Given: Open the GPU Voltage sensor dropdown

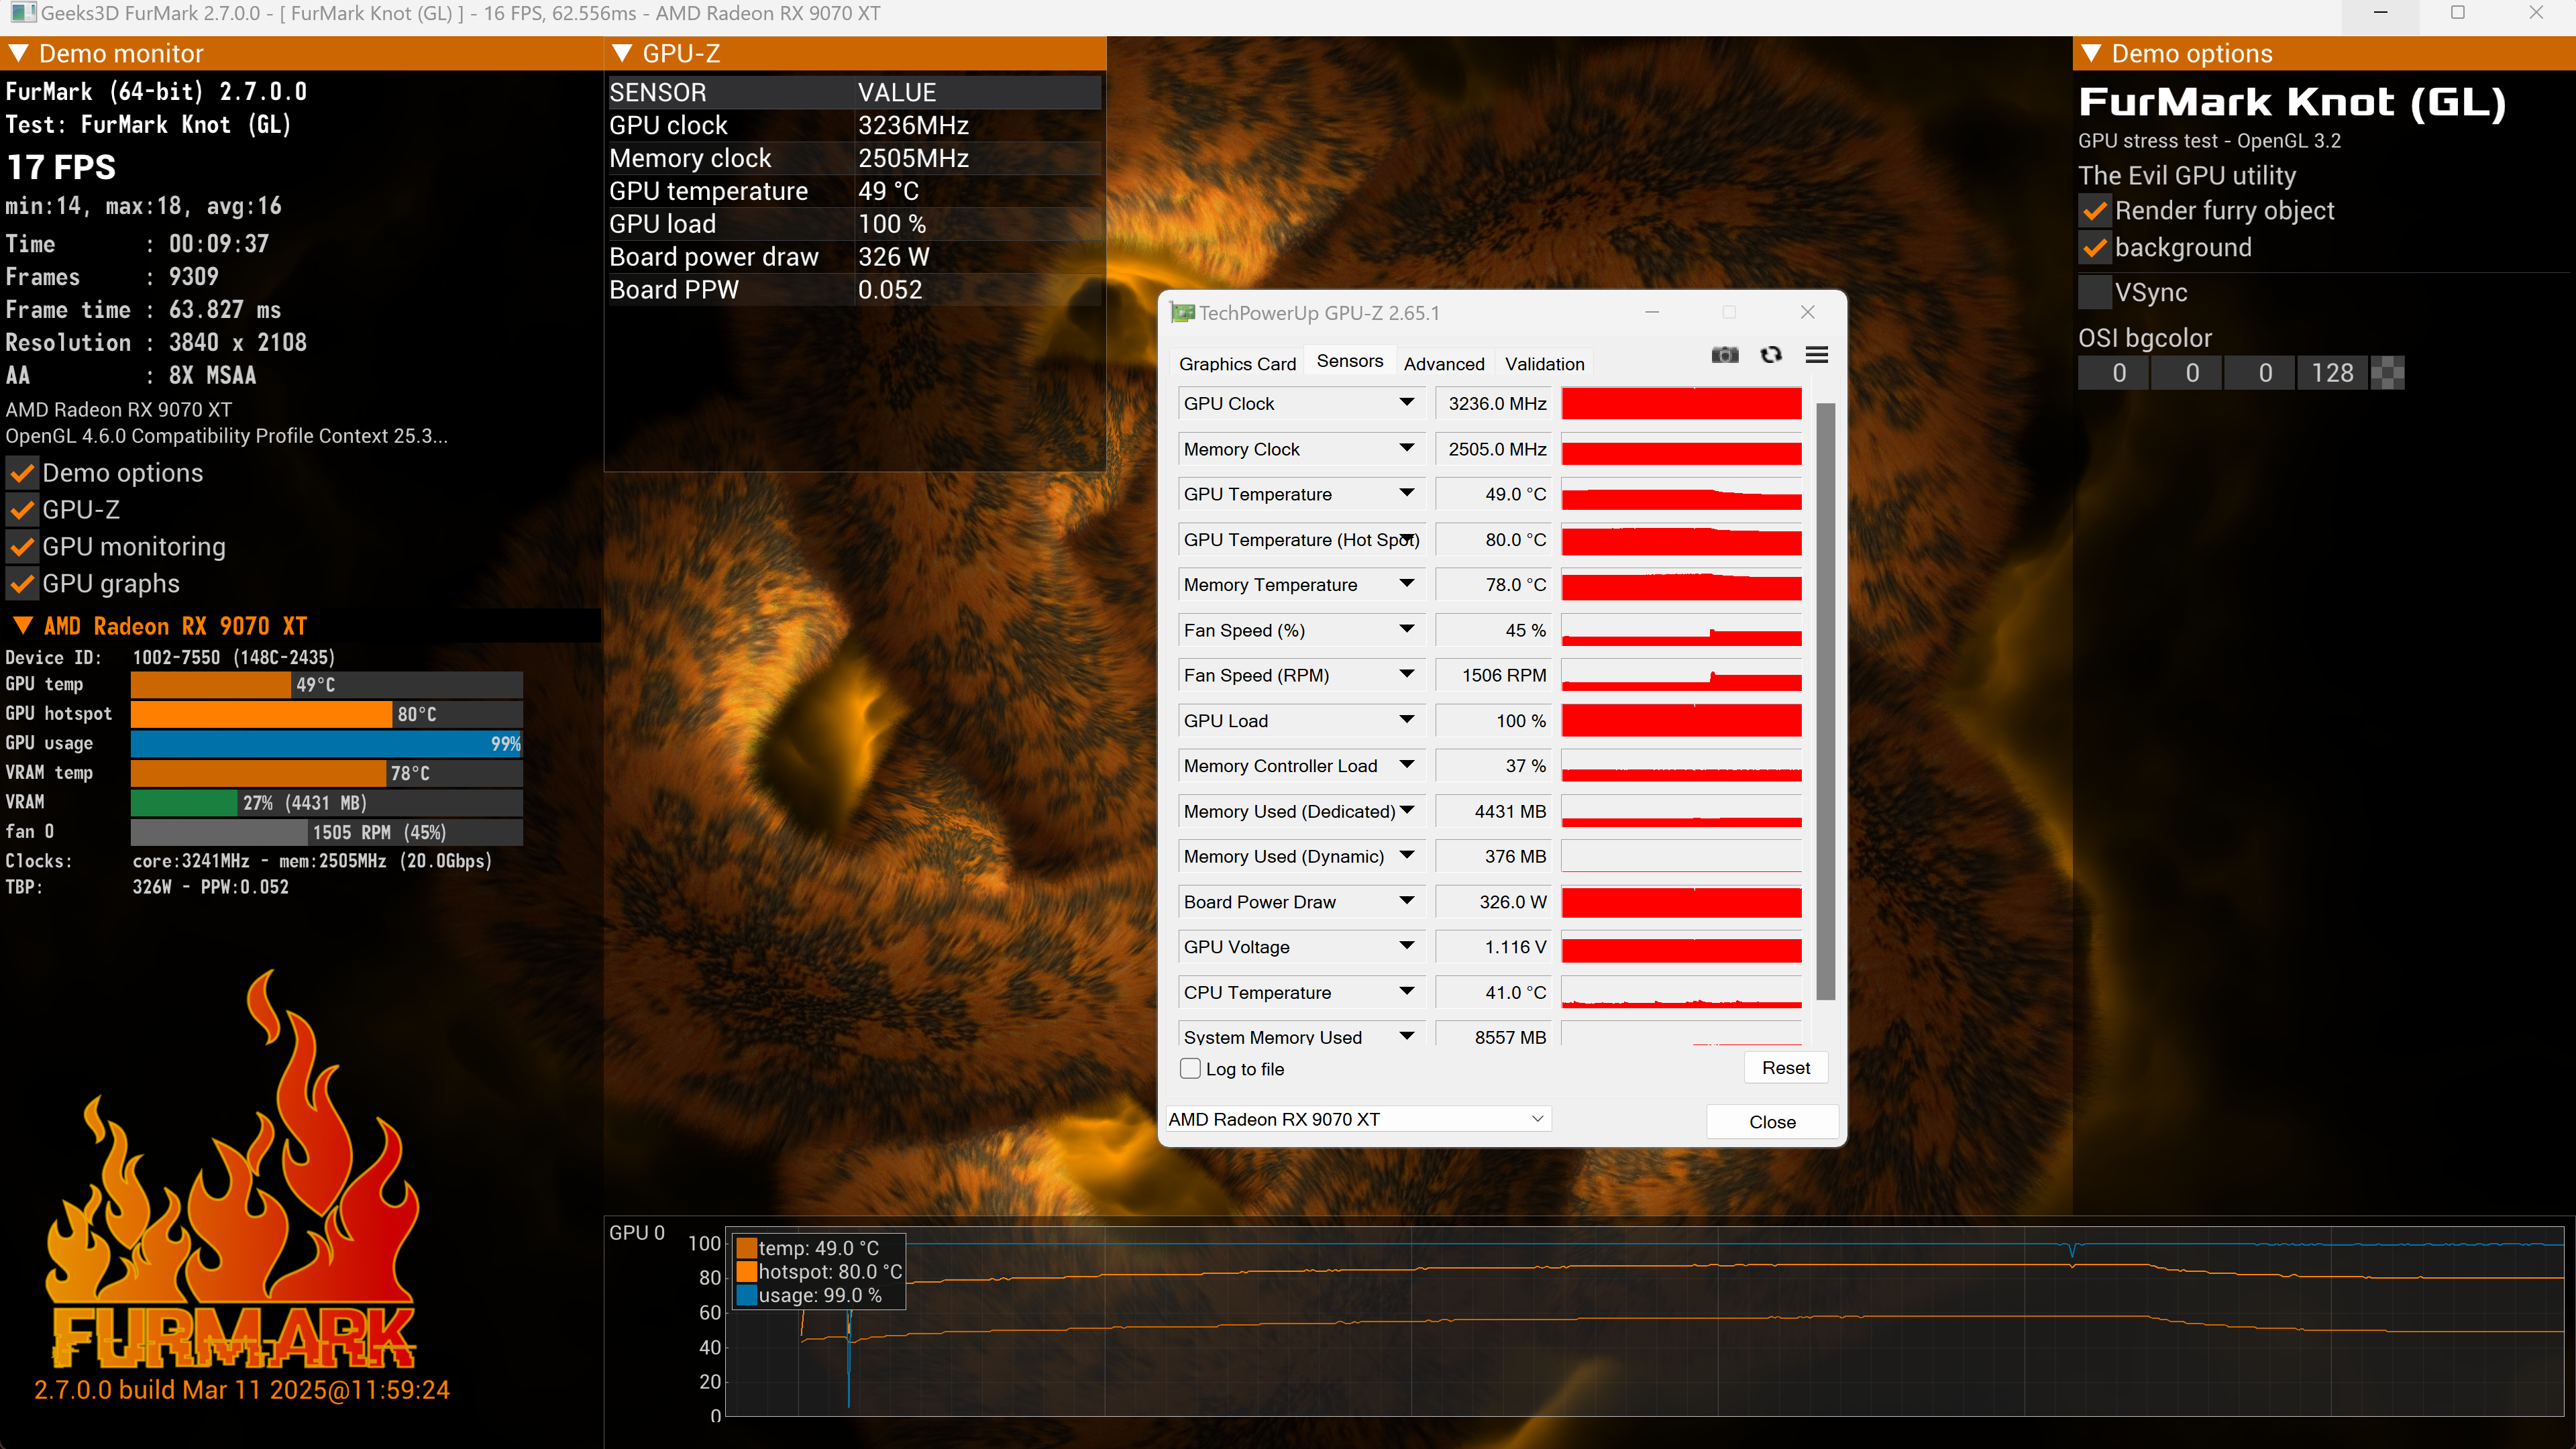Looking at the screenshot, I should pyautogui.click(x=1406, y=947).
